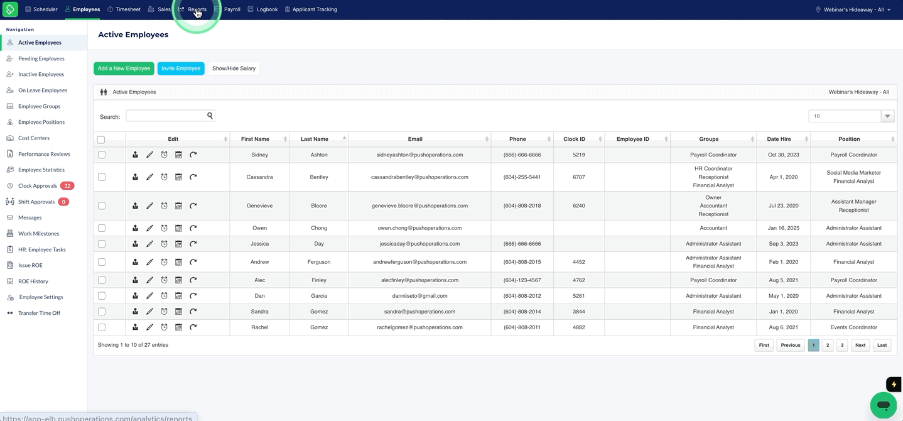The height and width of the screenshot is (421, 903).
Task: Click the Show/Hide Salary button
Action: point(234,68)
